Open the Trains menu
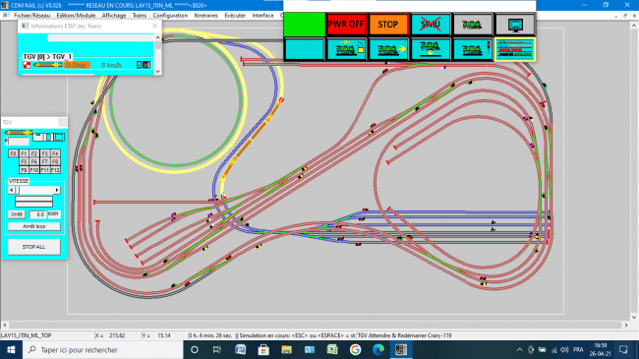 pos(140,15)
